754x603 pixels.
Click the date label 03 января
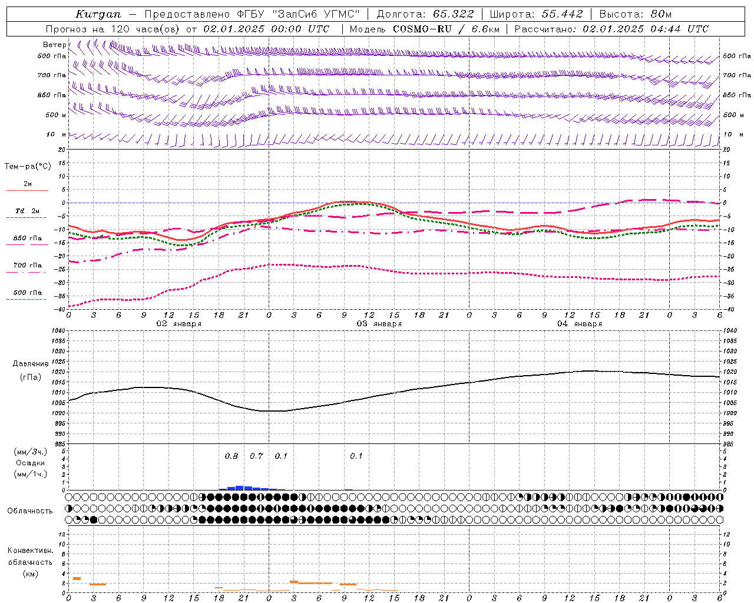(379, 324)
